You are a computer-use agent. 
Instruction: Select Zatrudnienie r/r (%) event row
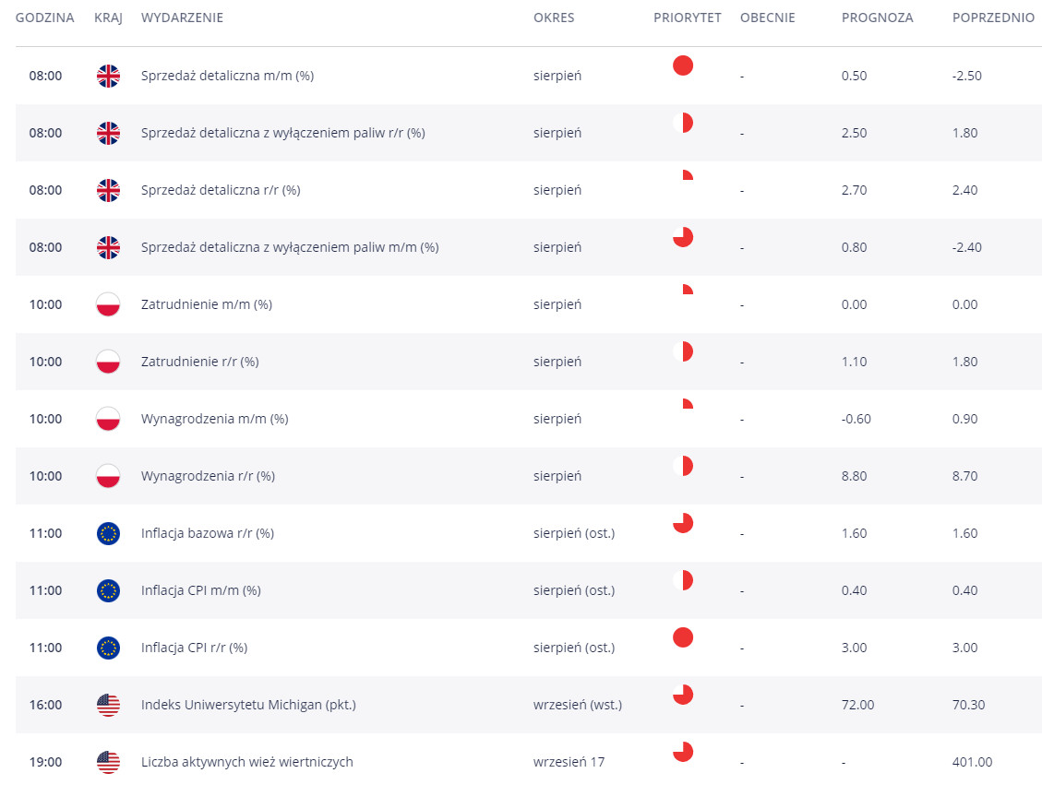[199, 362]
